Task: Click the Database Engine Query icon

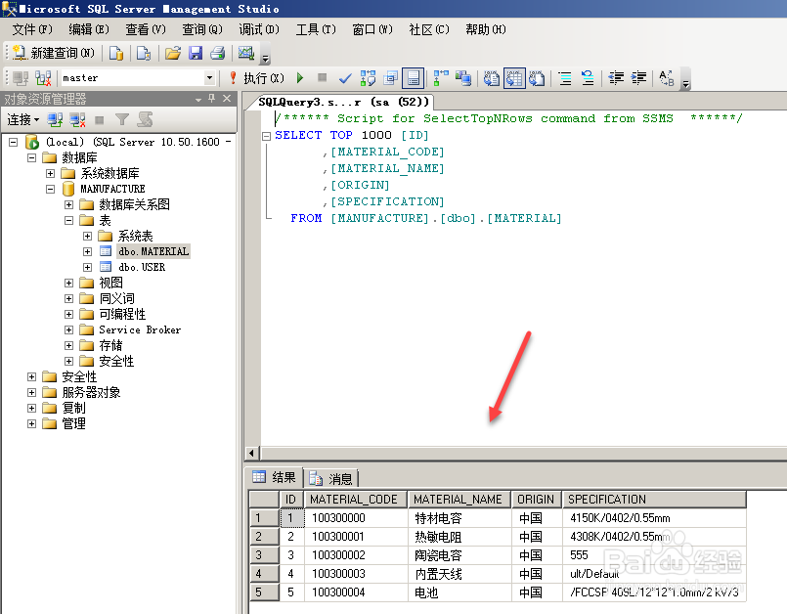Action: (x=116, y=53)
